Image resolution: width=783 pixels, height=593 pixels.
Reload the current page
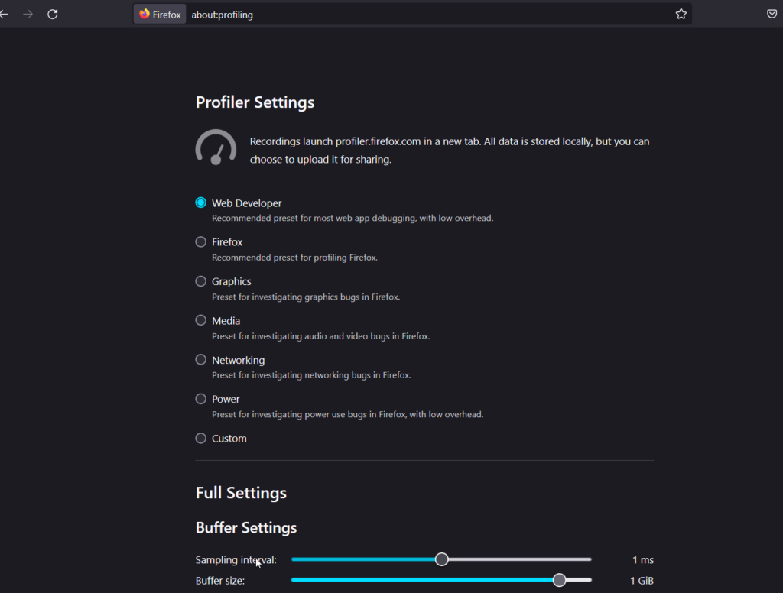pos(52,14)
